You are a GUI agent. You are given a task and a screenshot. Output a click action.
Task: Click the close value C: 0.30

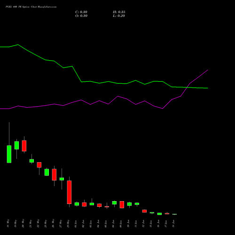tap(81, 12)
